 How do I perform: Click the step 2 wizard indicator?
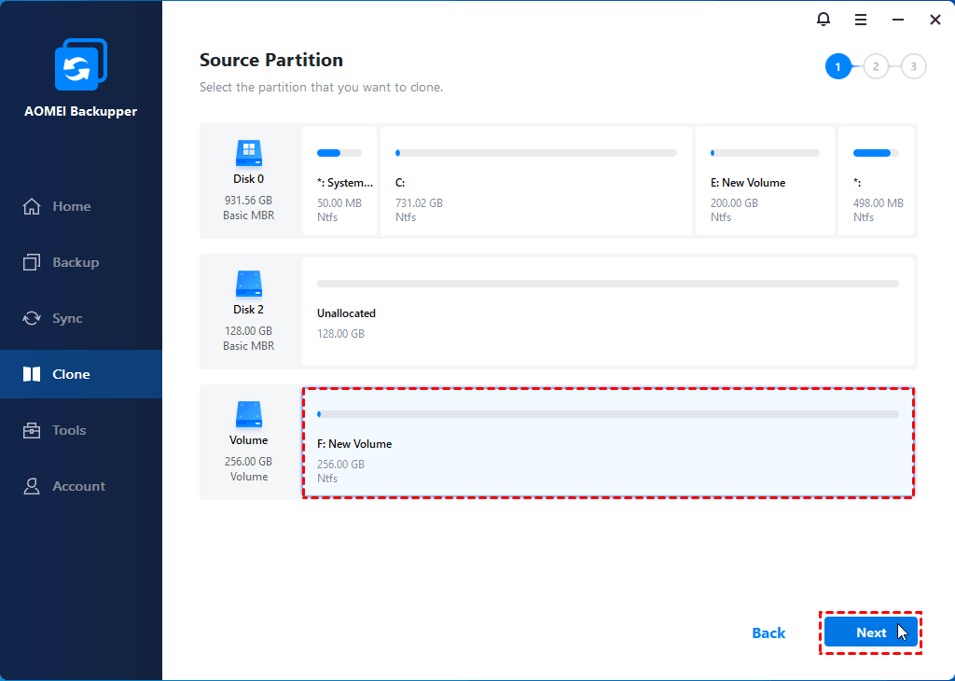[876, 66]
